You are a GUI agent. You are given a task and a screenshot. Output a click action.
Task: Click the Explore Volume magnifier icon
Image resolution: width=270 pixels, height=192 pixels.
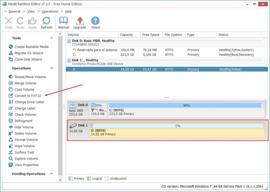click(x=11, y=159)
